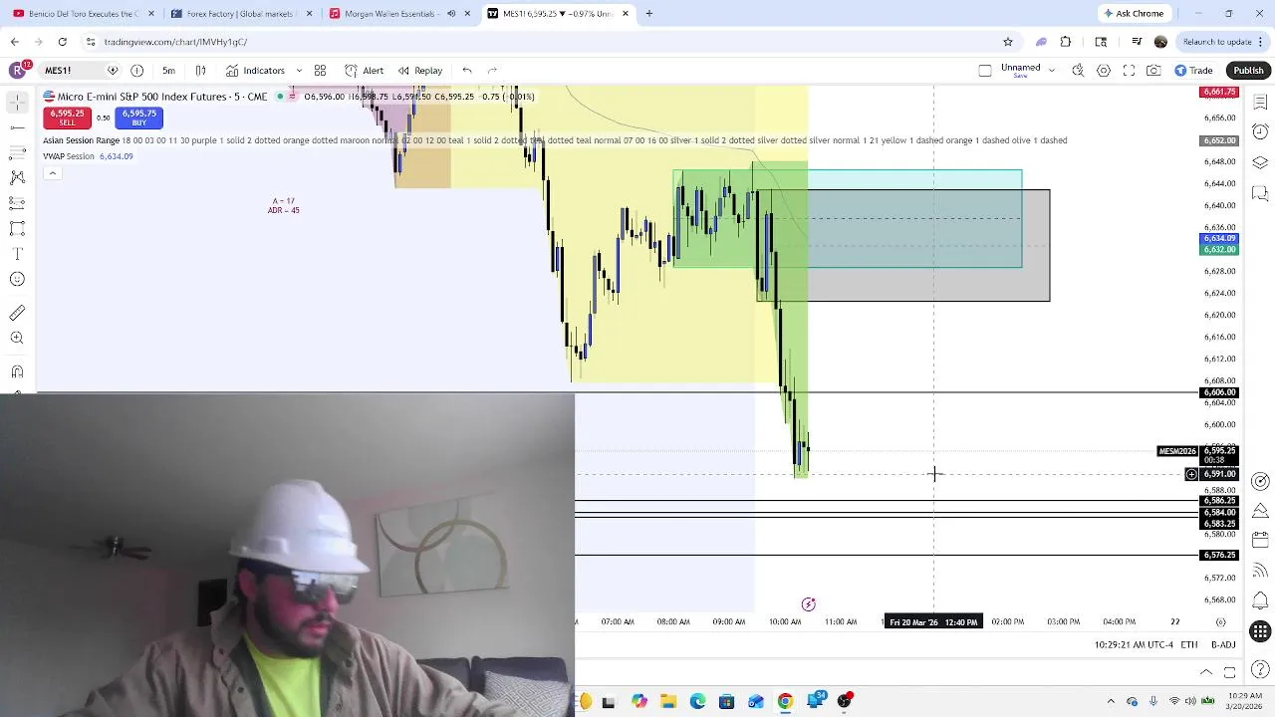Open the products grid menu
1275x717 pixels.
click(x=1260, y=631)
